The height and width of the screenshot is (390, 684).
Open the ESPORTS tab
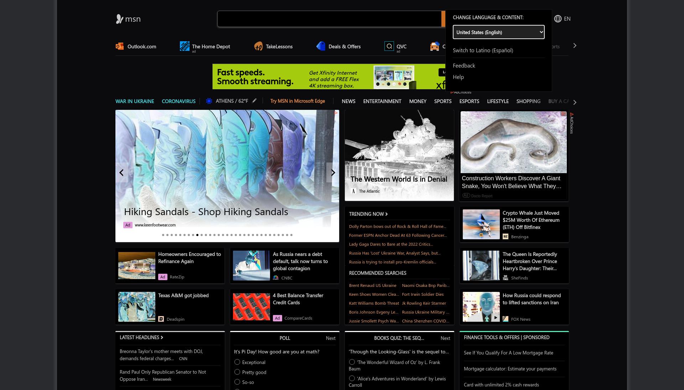pos(469,101)
